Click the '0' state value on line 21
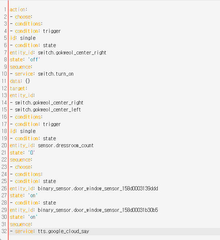Viewport: 220px width, 240px height. (x=31, y=153)
